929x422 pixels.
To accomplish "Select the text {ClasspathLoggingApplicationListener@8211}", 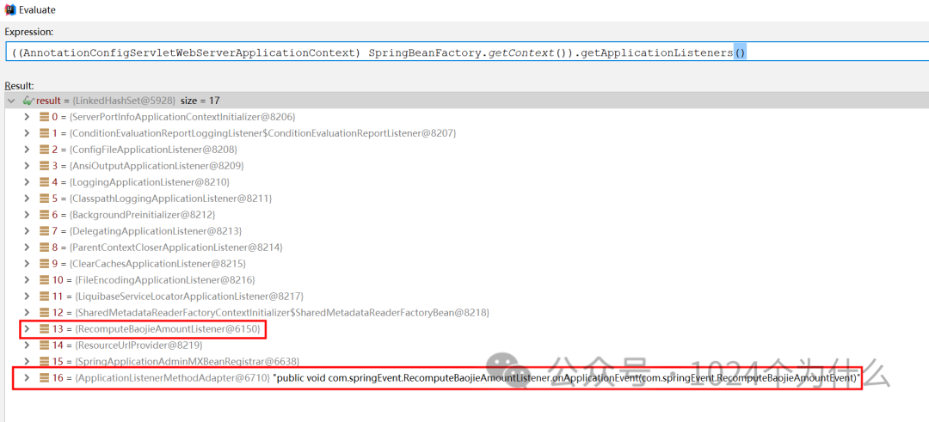I will coord(170,198).
